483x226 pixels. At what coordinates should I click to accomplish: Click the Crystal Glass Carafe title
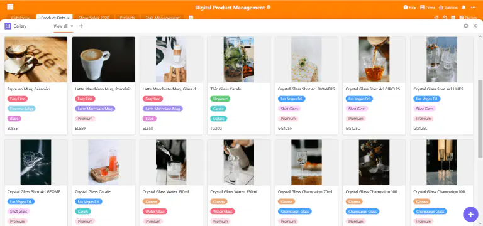[x=92, y=192]
